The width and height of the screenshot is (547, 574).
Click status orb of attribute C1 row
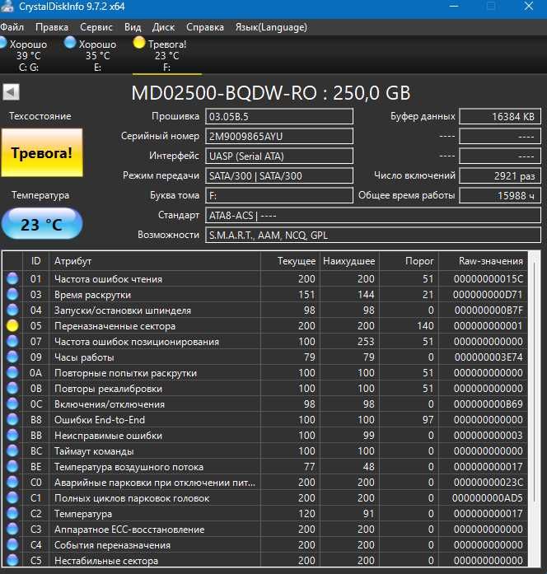tap(12, 498)
